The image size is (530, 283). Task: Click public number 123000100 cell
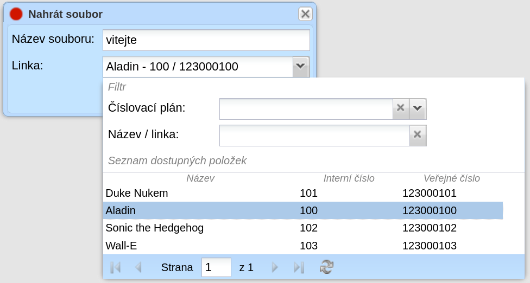pos(430,210)
